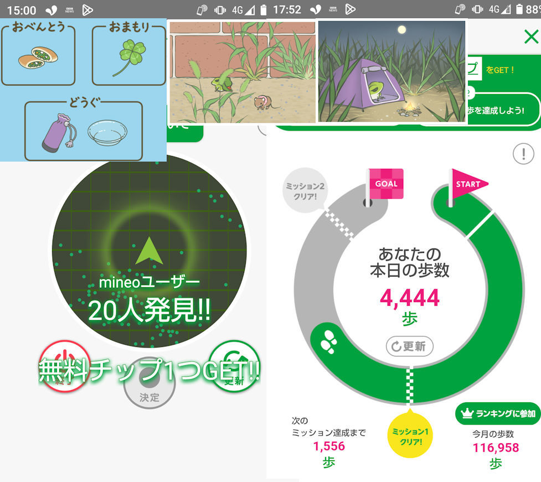Tap the 今月の歩数 label
The height and width of the screenshot is (482, 541).
493,434
